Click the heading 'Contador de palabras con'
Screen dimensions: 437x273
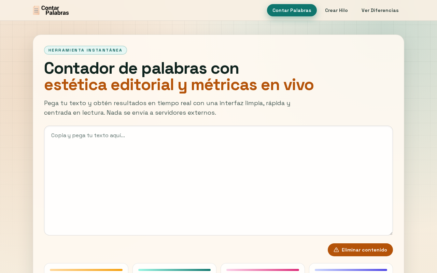click(141, 68)
